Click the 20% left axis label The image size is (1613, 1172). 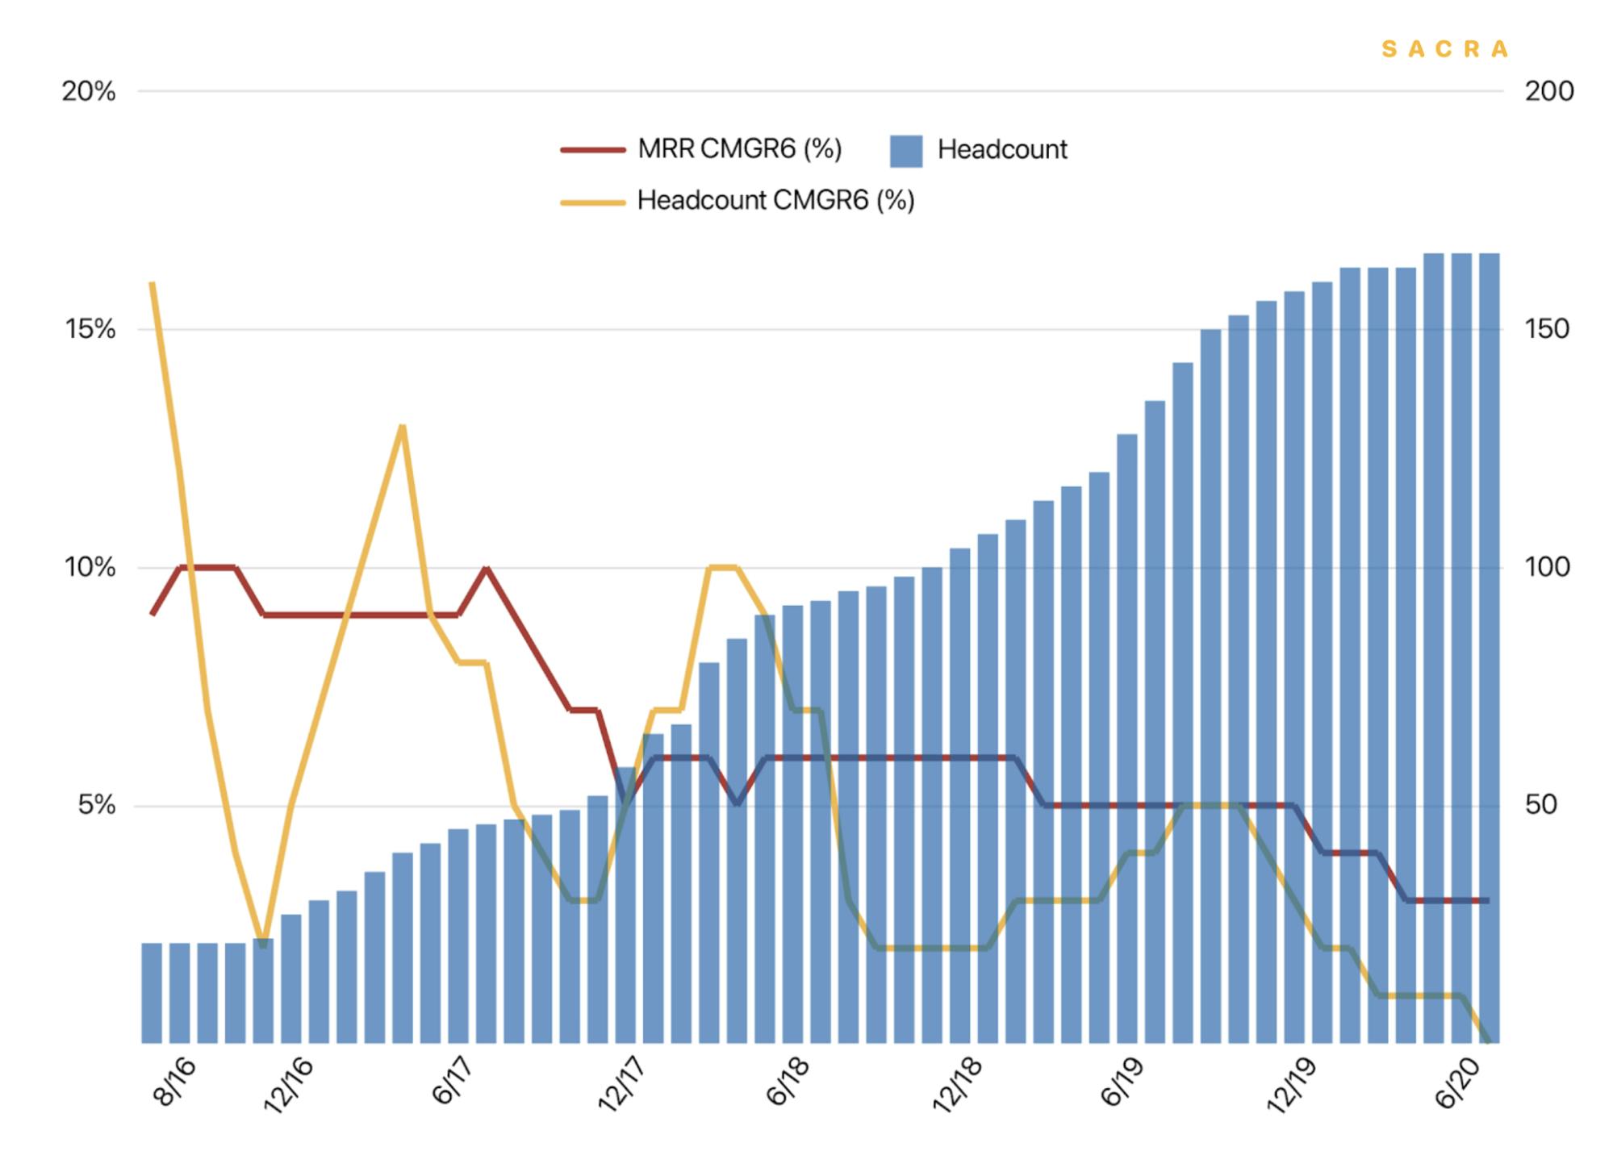(89, 92)
